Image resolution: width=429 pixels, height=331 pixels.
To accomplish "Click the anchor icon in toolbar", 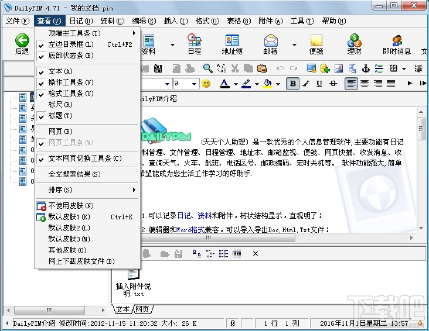I will (366, 68).
